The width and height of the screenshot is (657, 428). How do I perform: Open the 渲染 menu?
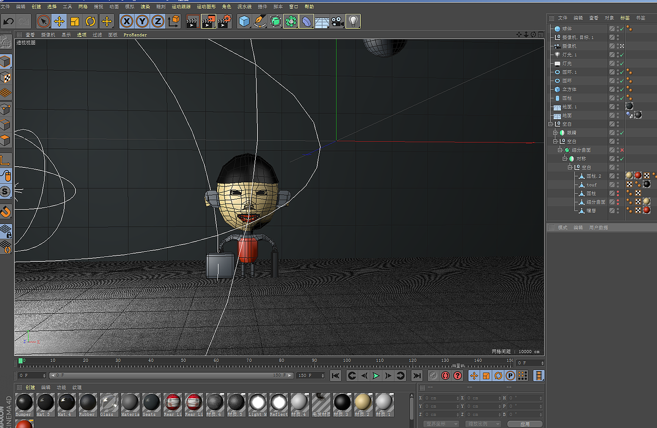[x=145, y=7]
